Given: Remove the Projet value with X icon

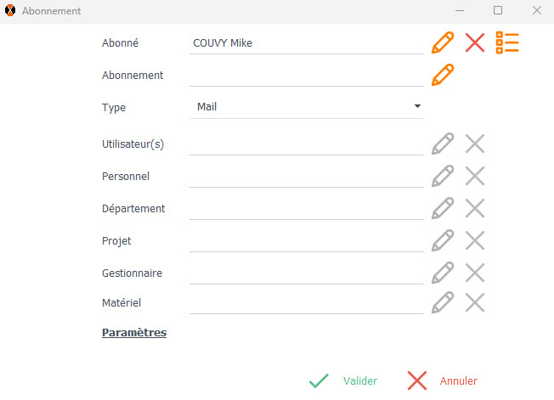Looking at the screenshot, I should (x=475, y=240).
